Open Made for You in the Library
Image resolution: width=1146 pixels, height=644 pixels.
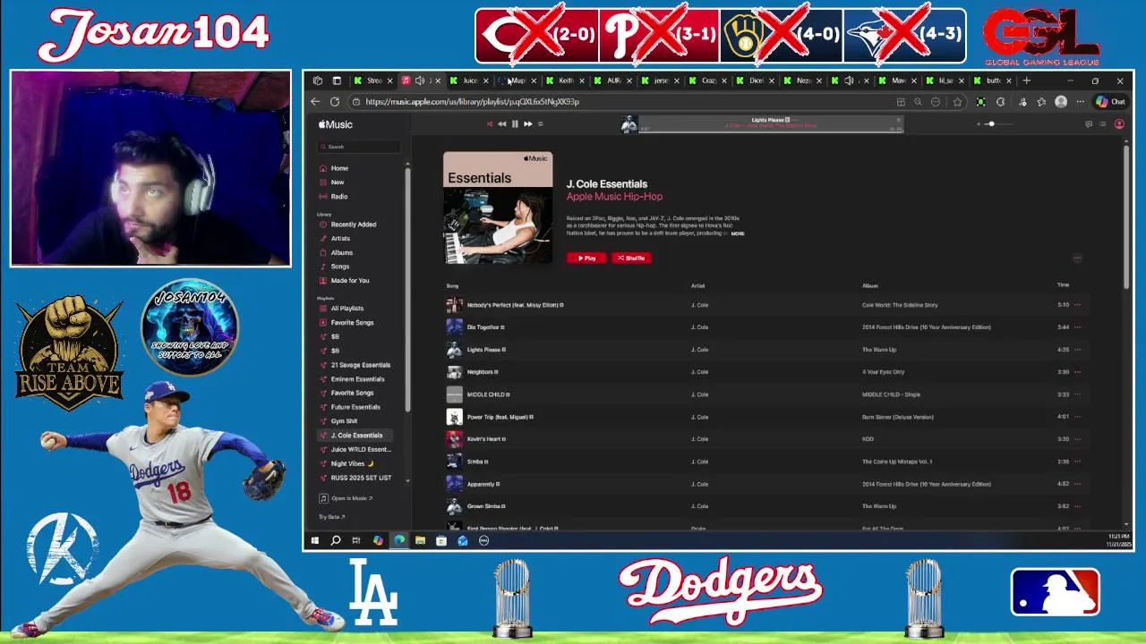350,281
